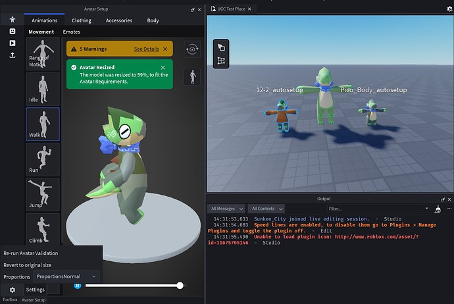Switch to the Toolbox bottom tab
Screen dimensions: 454x304
[10, 300]
